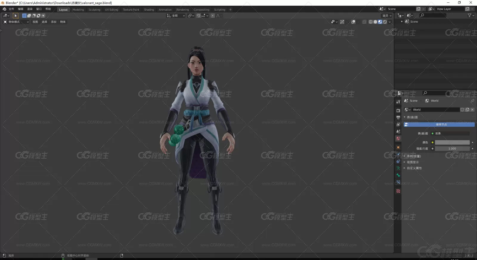Choose the new selection mode icon
477x260 pixels.
(x=24, y=16)
